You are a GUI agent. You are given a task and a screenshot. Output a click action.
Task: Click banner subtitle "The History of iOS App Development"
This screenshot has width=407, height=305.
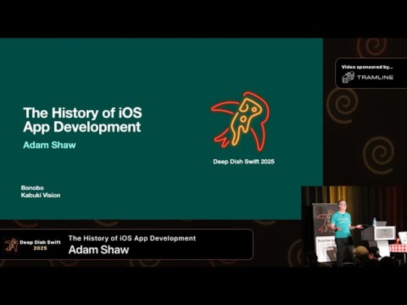tap(132, 238)
